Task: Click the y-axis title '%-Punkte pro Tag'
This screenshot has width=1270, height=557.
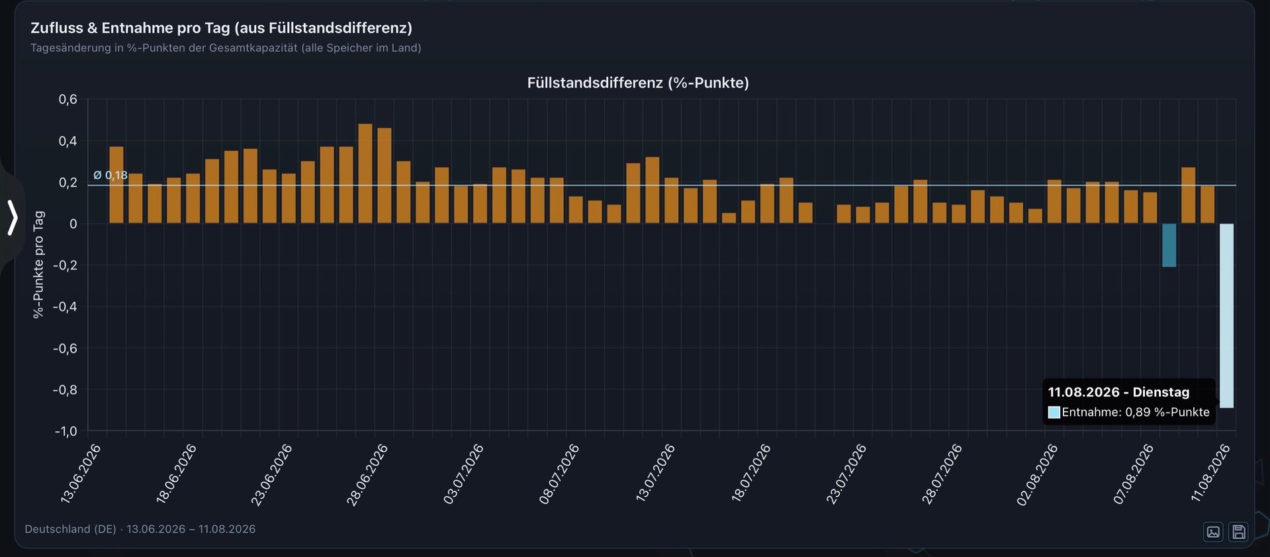Action: click(38, 265)
